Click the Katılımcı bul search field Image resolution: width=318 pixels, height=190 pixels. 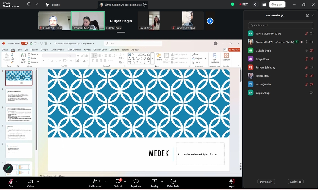click(x=280, y=25)
